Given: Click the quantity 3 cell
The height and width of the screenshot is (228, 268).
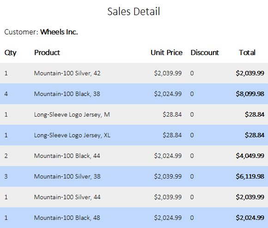Looking at the screenshot, I should pyautogui.click(x=6, y=176).
